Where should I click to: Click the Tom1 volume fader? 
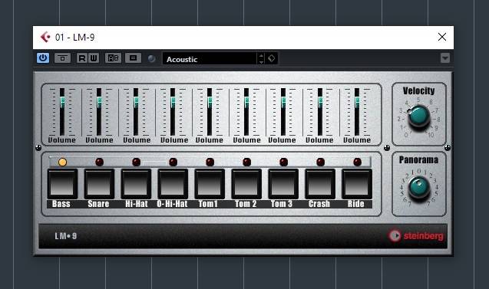tap(210, 101)
